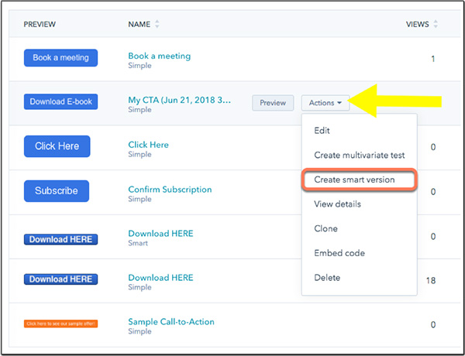Open the Download HERE Simple CTA link
The width and height of the screenshot is (465, 356).
point(160,278)
